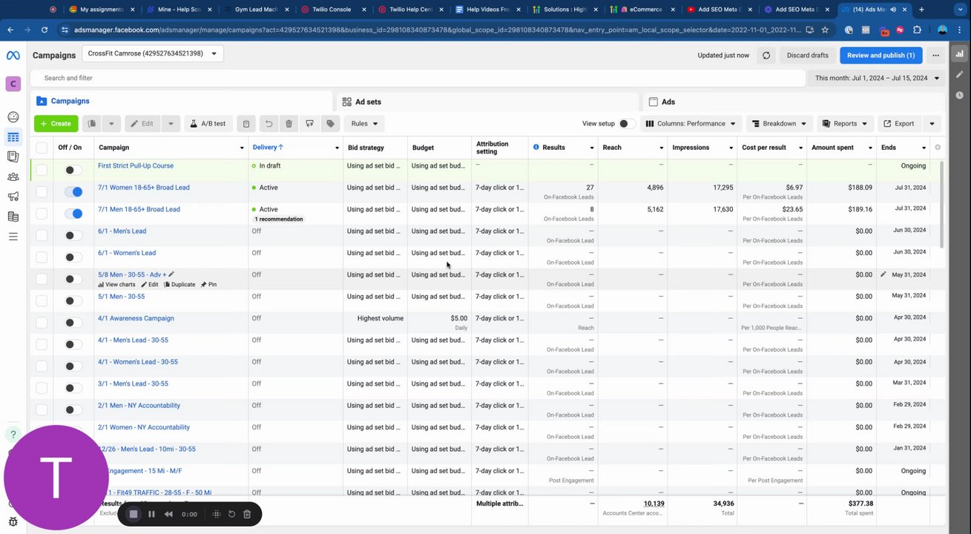The height and width of the screenshot is (534, 971).
Task: Turn off 7/1 Men 18-65+ Broad Lead campaign
Action: [73, 214]
